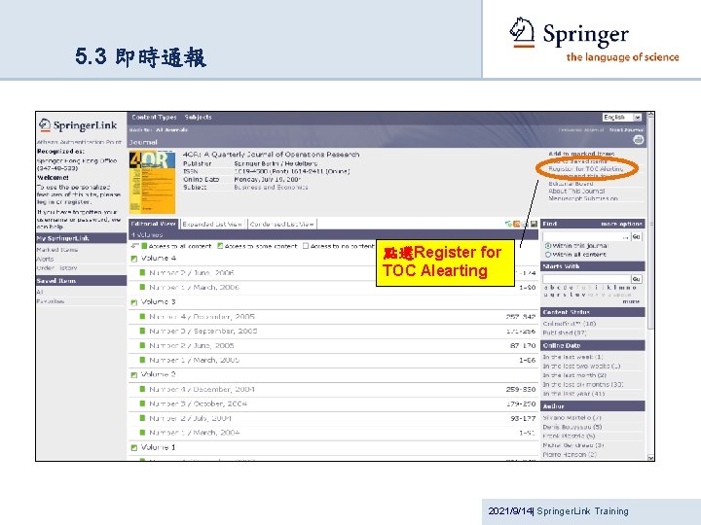The width and height of the screenshot is (701, 525).
Task: Click the green access icon for Number 2 / June, 2006
Action: point(142,272)
